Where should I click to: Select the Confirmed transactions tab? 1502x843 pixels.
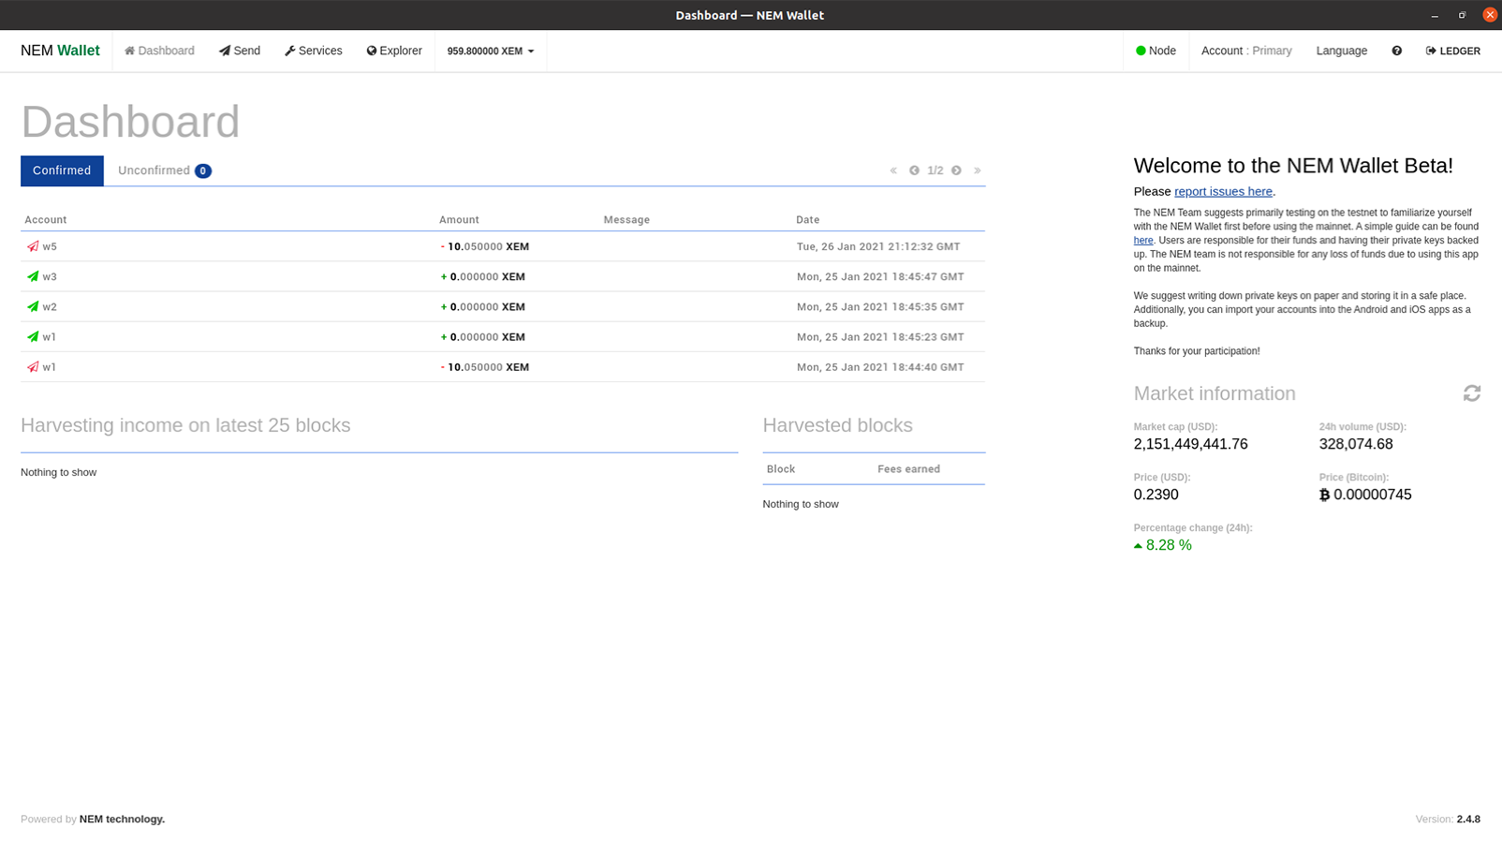62,170
